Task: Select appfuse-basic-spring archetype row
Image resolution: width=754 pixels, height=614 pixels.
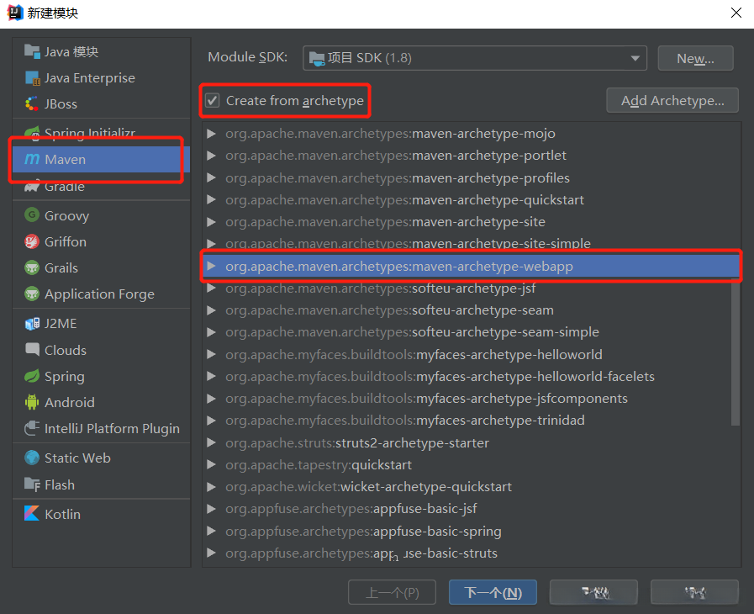Action: coord(471,532)
